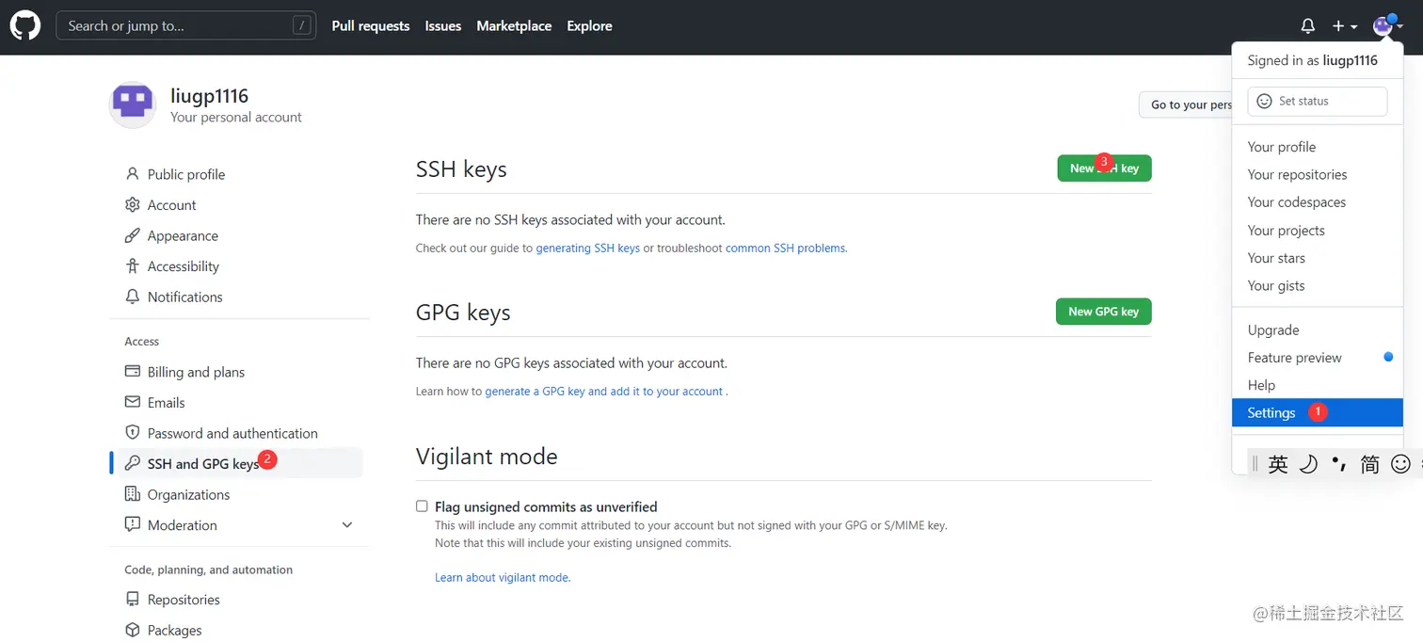Open Explore in top navigation
Image resolution: width=1423 pixels, height=642 pixels.
pos(590,26)
